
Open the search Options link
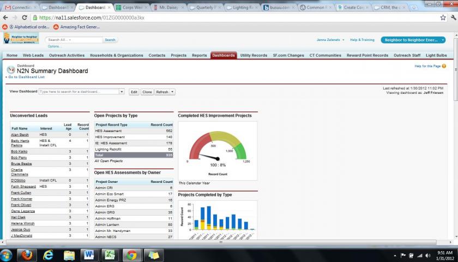(55, 46)
